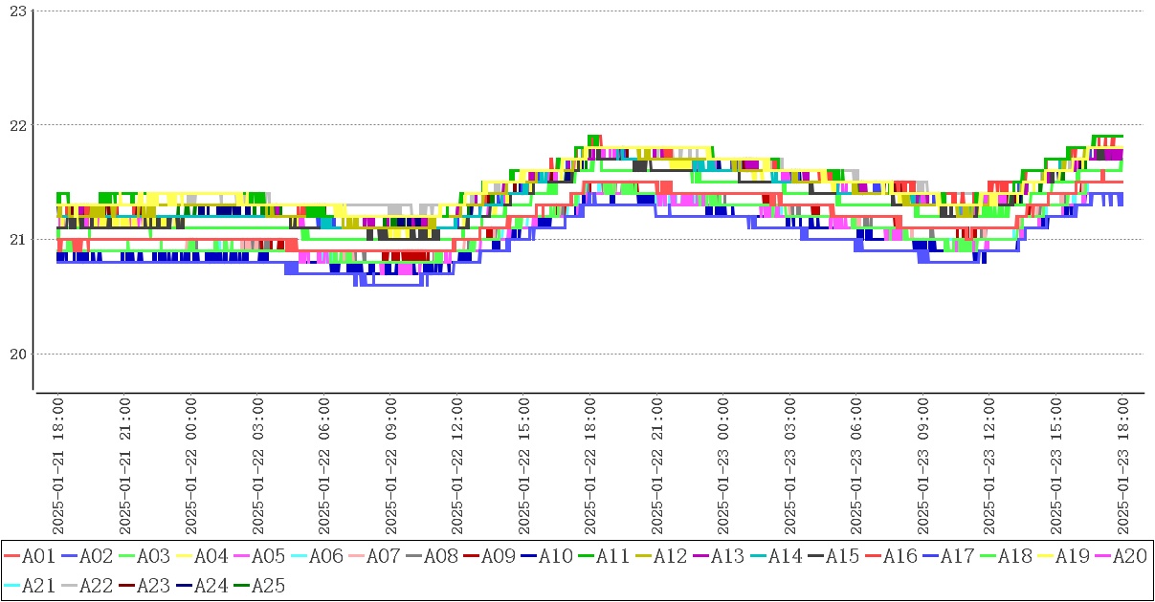Click the 2025-01-22 12:00 time axis label
Viewport: 1155px width, 602px height.
456,468
